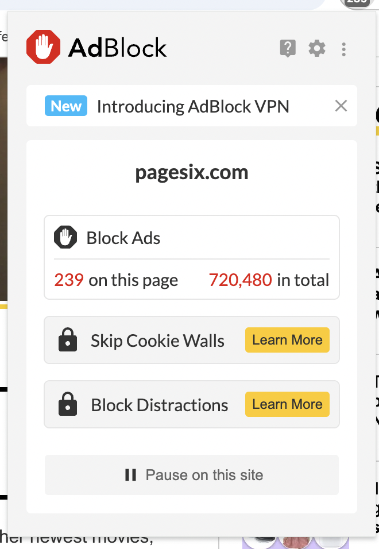Viewport: 379px width, 549px height.
Task: Click the Block Ads hand icon
Action: (65, 238)
